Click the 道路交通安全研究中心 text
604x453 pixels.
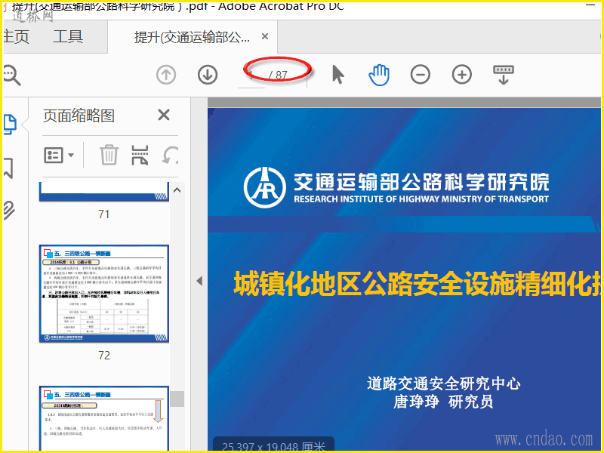point(444,384)
